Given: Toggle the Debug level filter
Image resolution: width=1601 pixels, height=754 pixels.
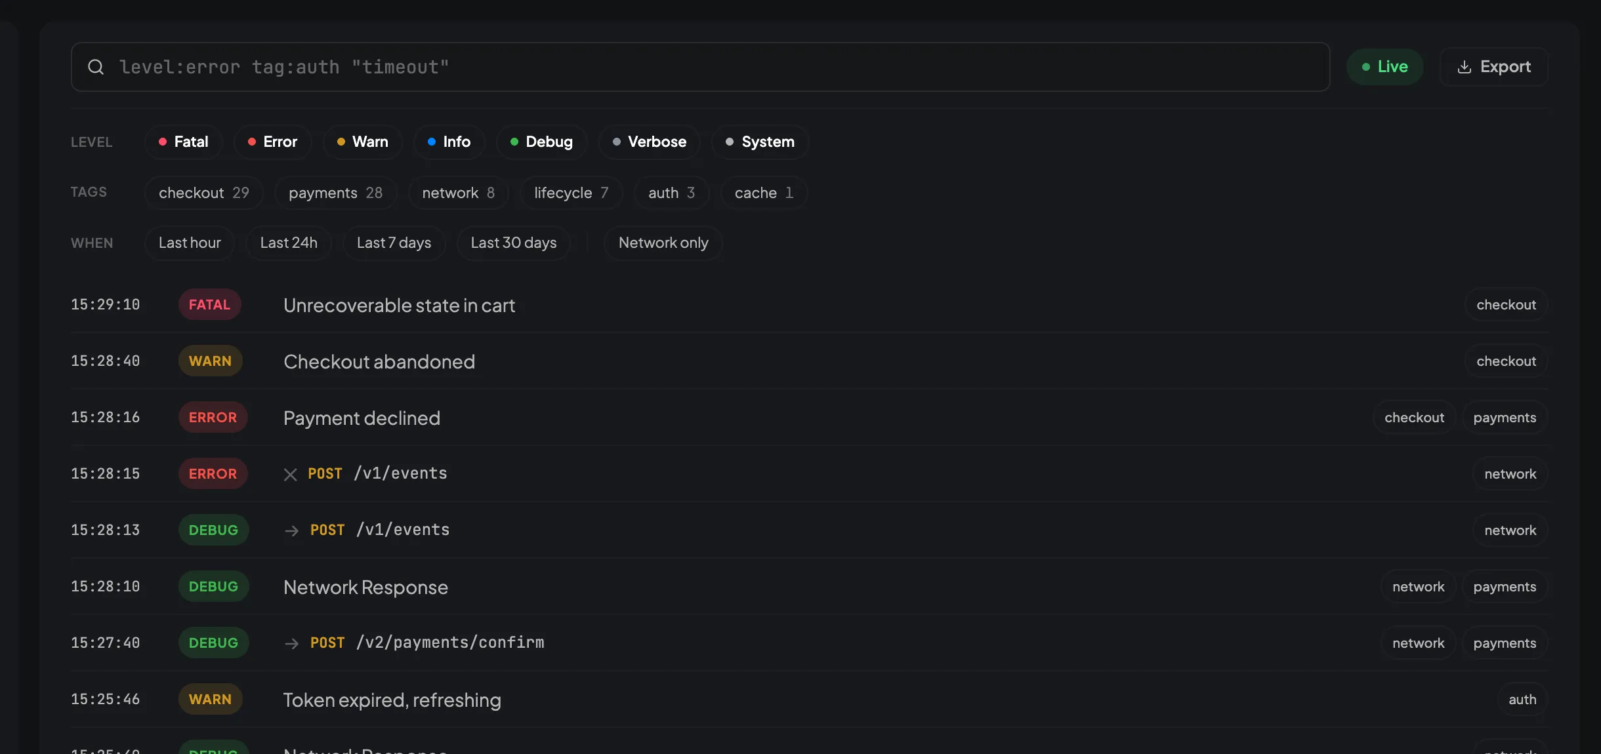Looking at the screenshot, I should tap(541, 142).
